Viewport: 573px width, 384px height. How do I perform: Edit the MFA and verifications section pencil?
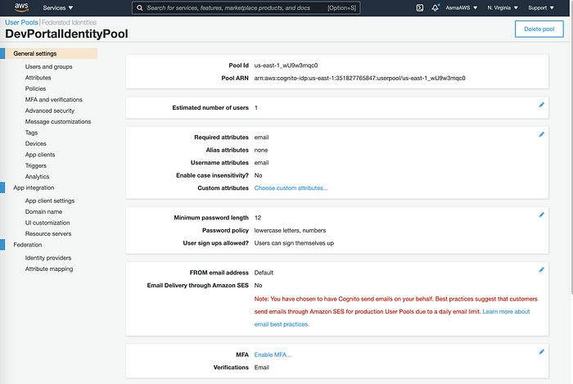pyautogui.click(x=541, y=352)
